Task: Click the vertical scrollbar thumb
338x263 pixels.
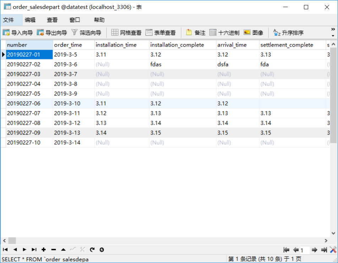Action: click(x=333, y=95)
